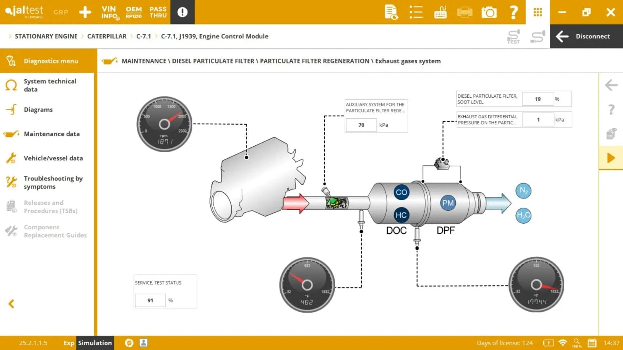The height and width of the screenshot is (350, 623).
Task: Open the OEM RP1210 tool
Action: pyautogui.click(x=134, y=12)
